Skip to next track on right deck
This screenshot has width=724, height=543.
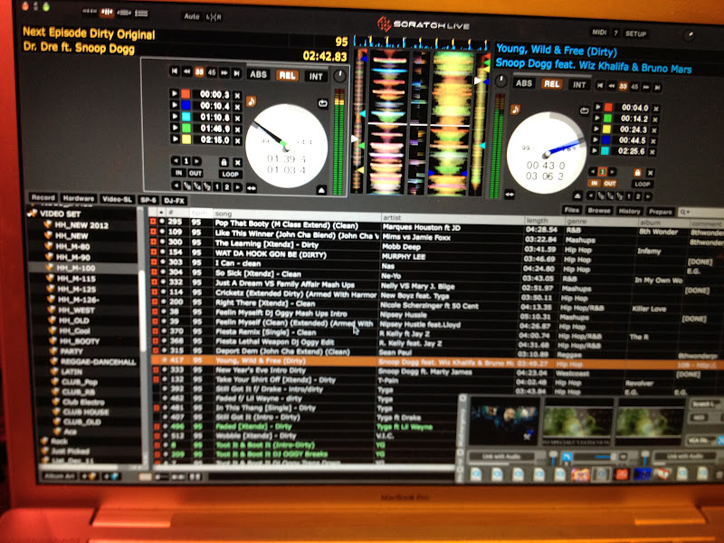click(657, 87)
